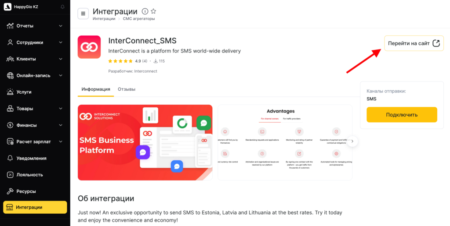Select the Информация tab
Screen dimensions: 450x226
coord(96,89)
